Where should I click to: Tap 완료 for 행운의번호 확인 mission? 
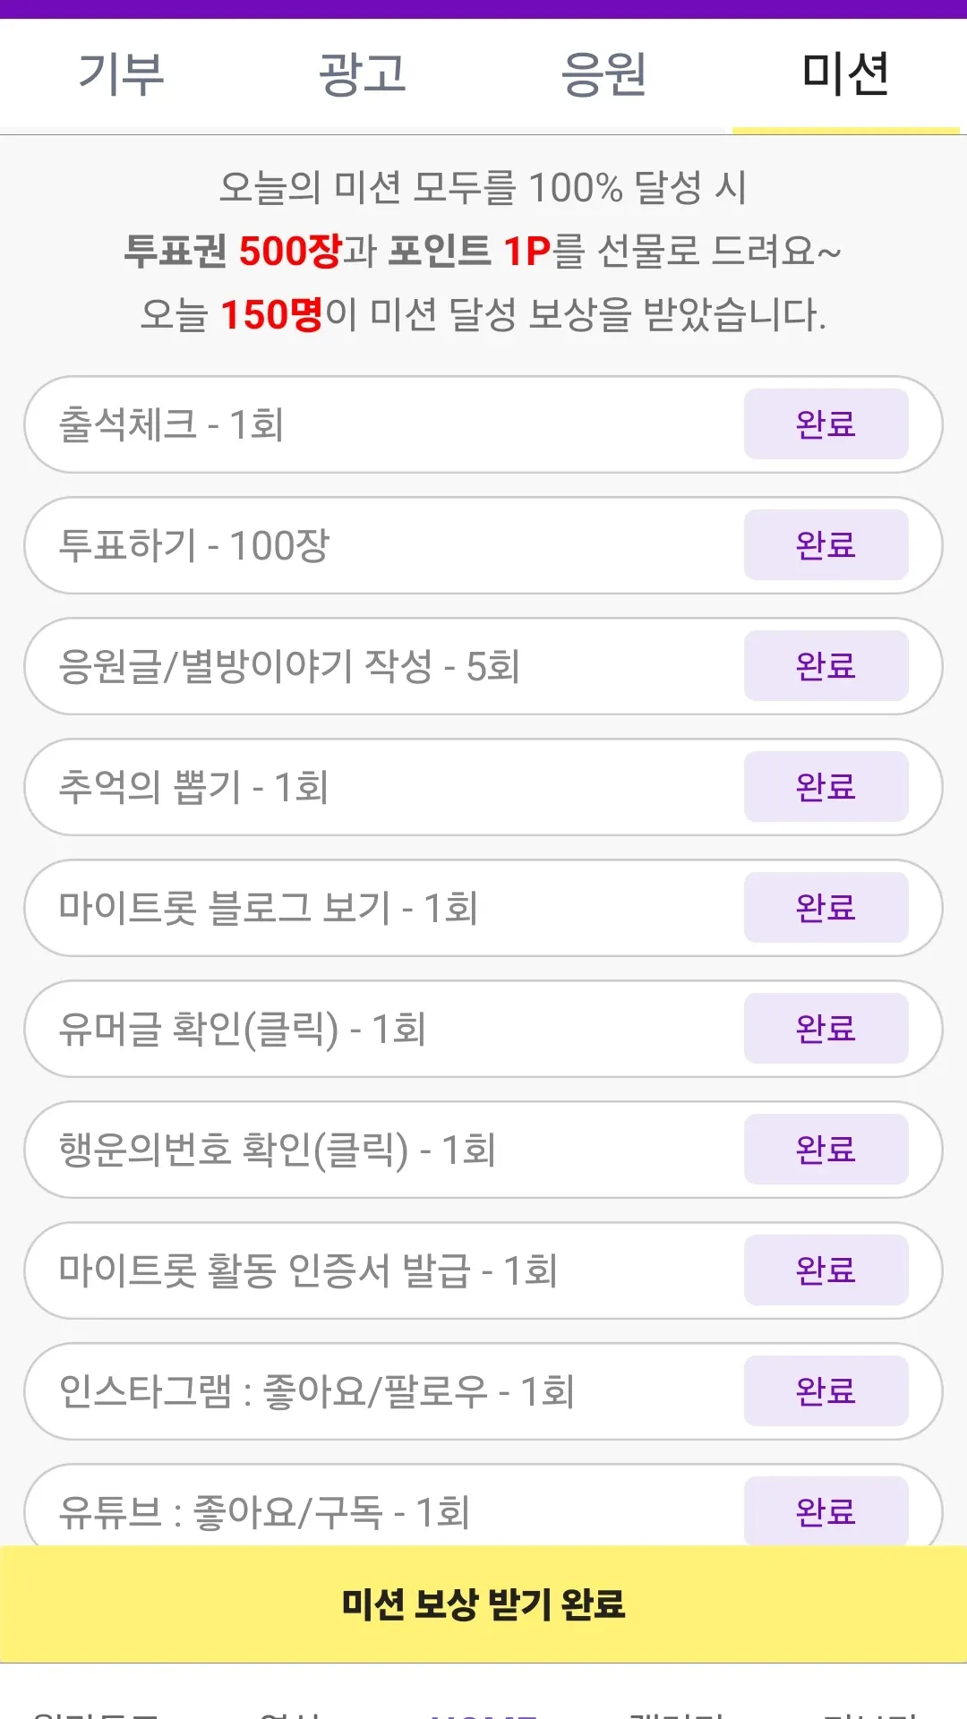coord(826,1150)
